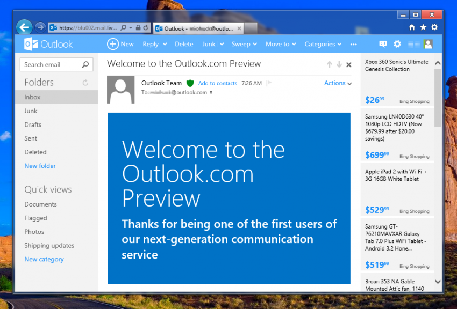Open Broan 353 NA Gable fan ad
The height and width of the screenshot is (309, 457).
(x=397, y=283)
